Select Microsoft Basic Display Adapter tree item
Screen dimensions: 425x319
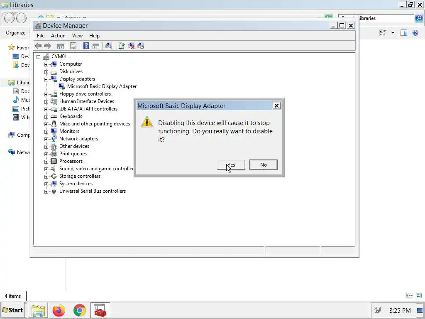pos(102,86)
